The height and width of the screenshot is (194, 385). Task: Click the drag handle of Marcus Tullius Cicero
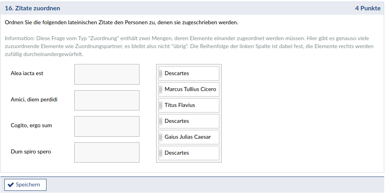click(x=161, y=89)
